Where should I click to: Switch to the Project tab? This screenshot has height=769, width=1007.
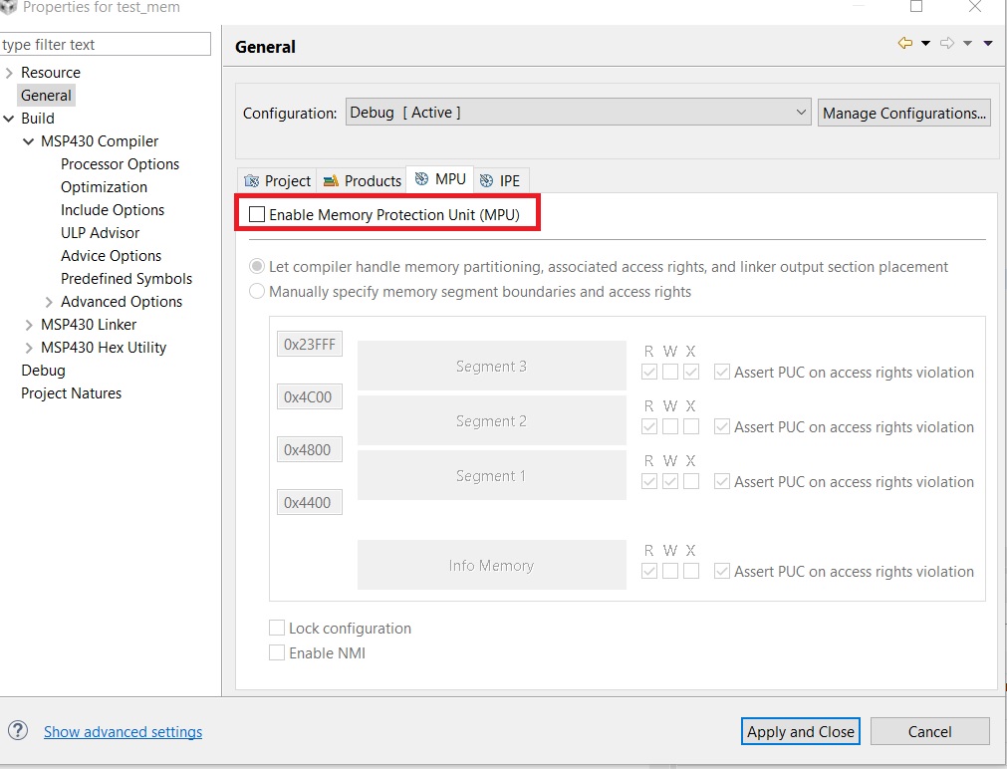point(278,180)
